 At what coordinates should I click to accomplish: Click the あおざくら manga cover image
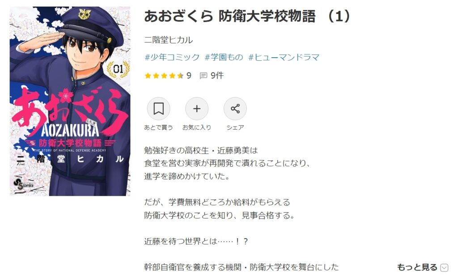70,101
